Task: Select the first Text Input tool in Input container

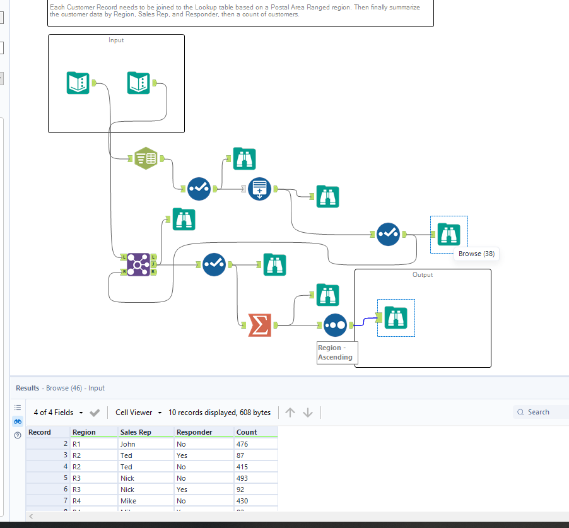Action: [x=78, y=83]
